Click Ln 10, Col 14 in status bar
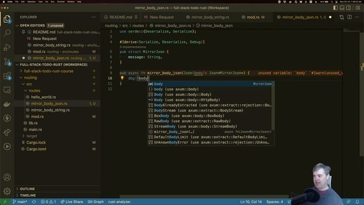 click(x=251, y=202)
